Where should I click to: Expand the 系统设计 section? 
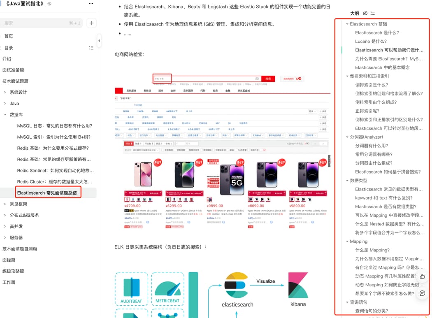click(x=5, y=92)
